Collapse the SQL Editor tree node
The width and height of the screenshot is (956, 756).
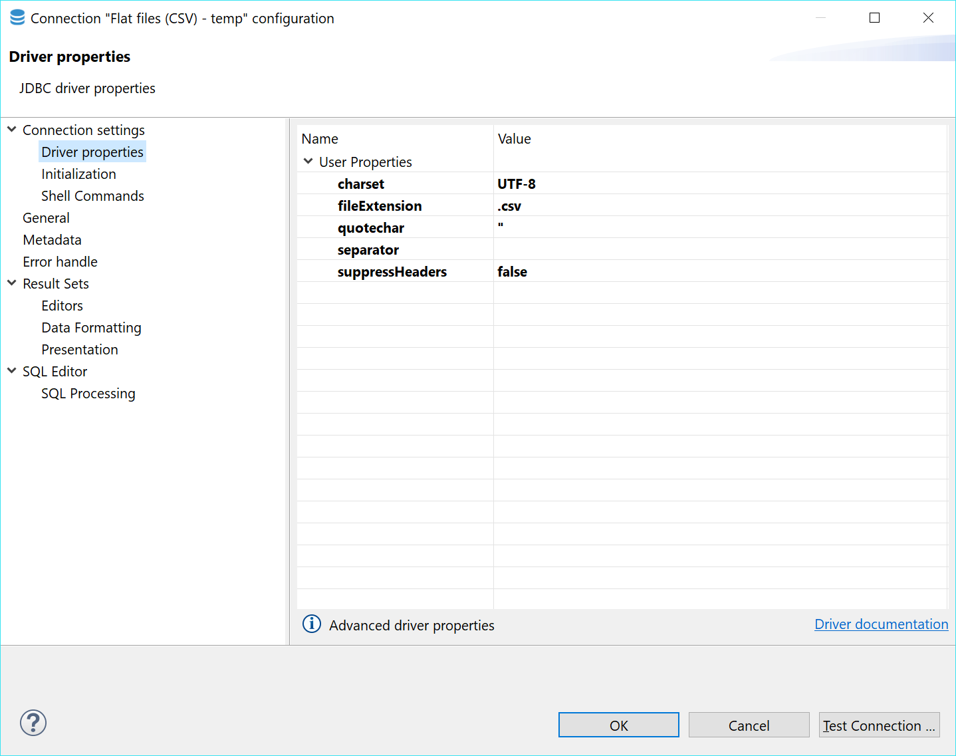pos(11,371)
